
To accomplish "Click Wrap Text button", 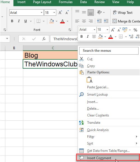I will pyautogui.click(x=123, y=12).
